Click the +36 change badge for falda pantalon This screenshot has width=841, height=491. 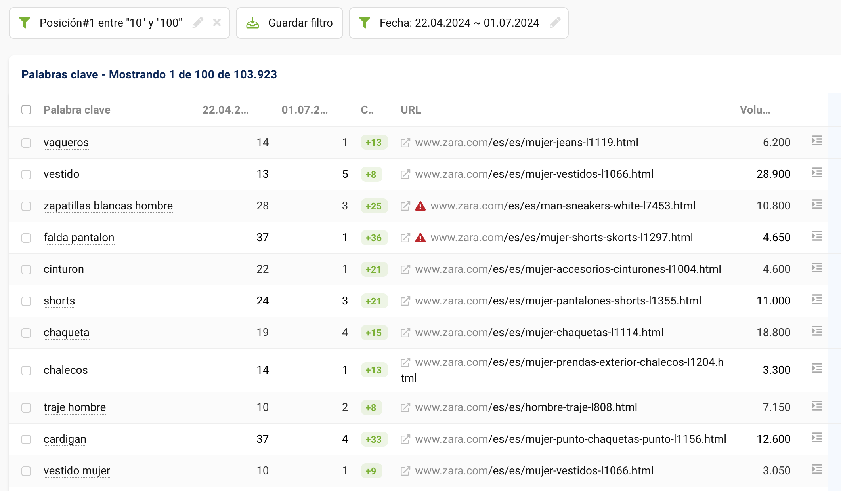pyautogui.click(x=374, y=238)
